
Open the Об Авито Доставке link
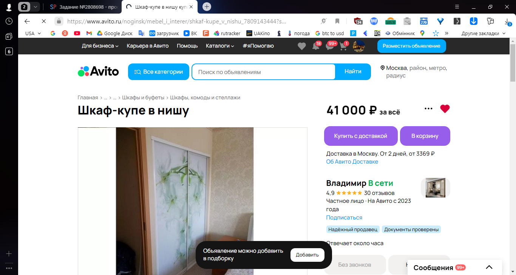pyautogui.click(x=352, y=162)
